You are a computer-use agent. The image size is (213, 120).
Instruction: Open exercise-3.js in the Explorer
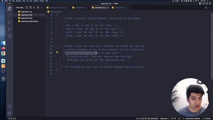coord(27,18)
